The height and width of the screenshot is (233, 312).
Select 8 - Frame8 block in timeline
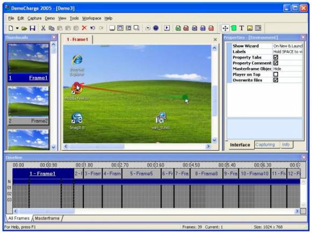[x=207, y=173]
